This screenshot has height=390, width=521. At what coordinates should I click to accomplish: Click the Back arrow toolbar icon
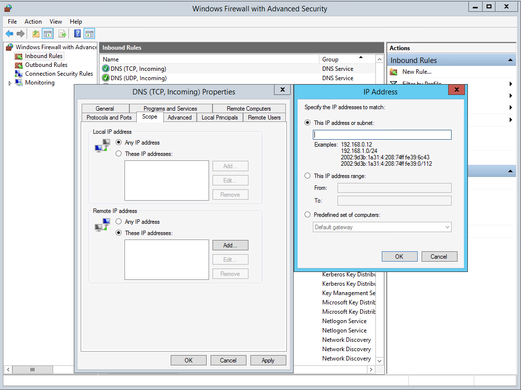9,33
